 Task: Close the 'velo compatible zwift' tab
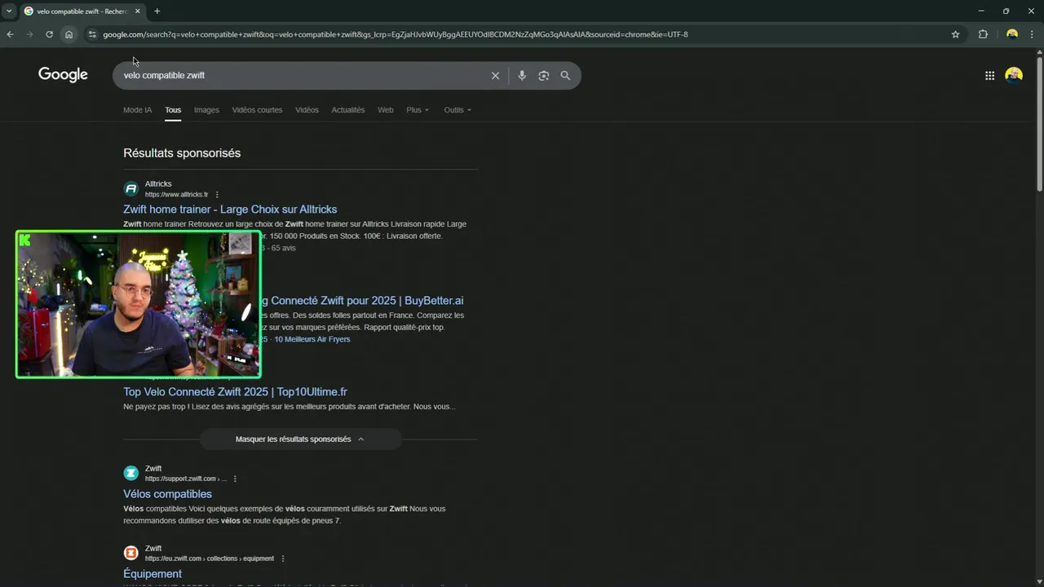pos(138,11)
